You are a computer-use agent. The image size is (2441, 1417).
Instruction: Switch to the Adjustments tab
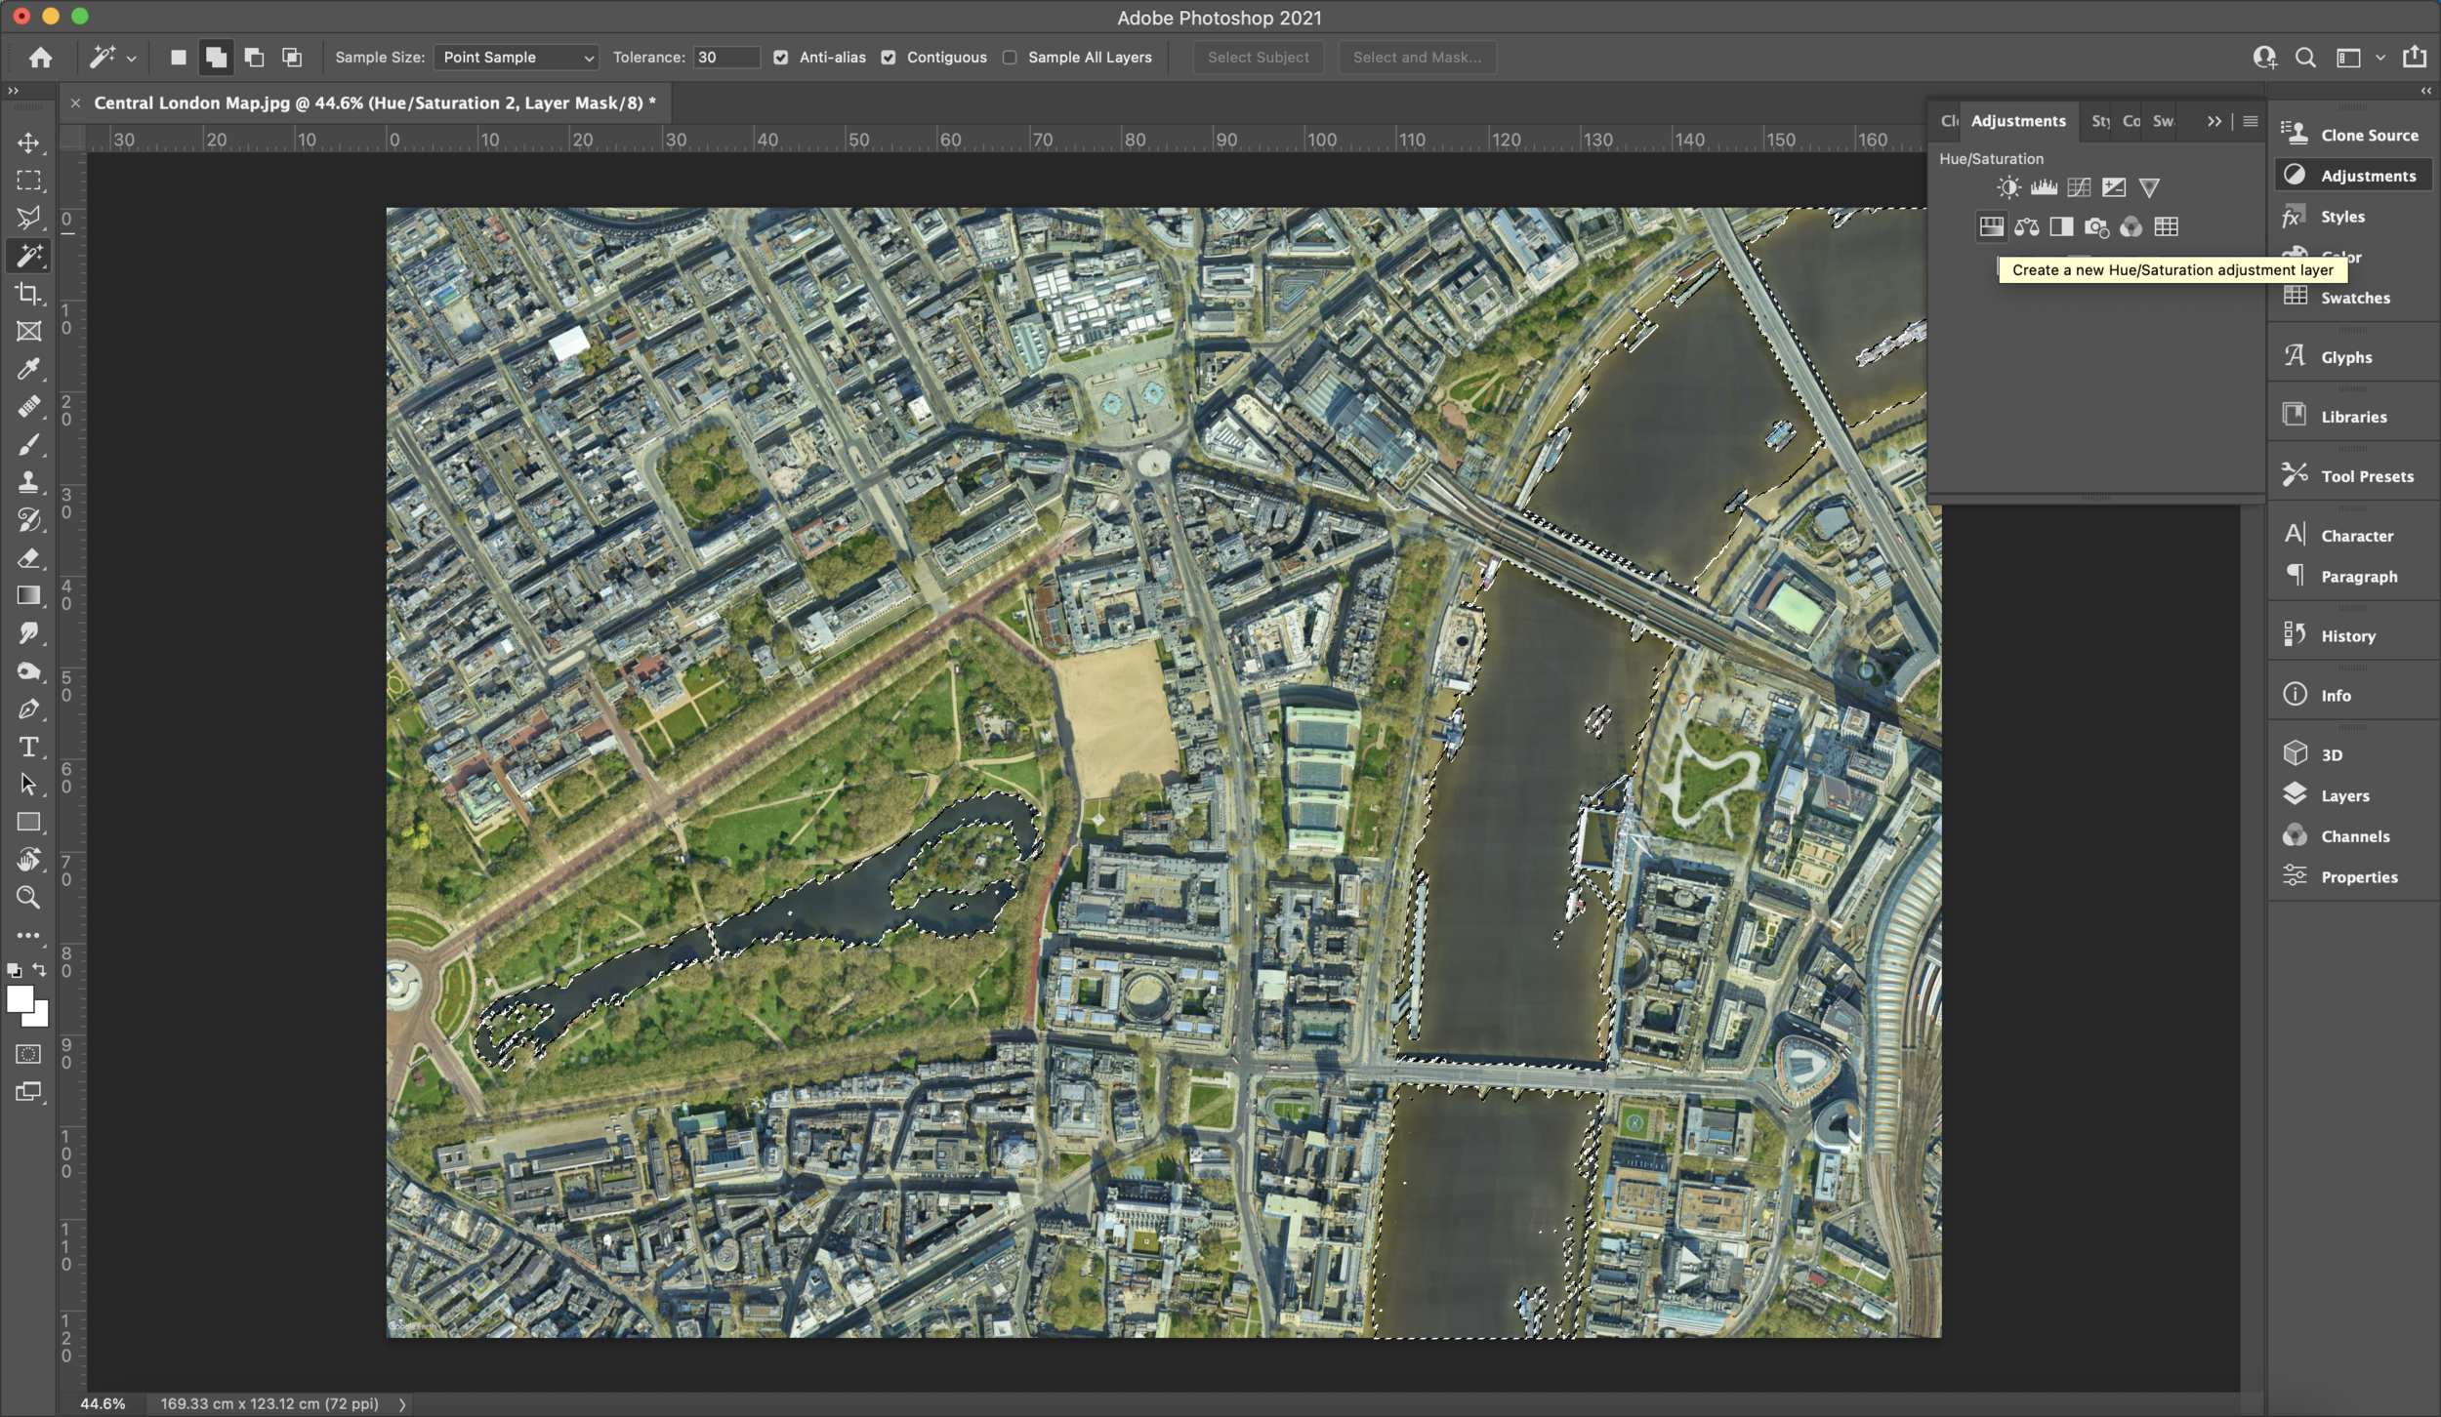pos(2018,121)
